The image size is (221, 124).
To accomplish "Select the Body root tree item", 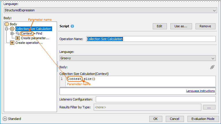I will tap(13, 24).
